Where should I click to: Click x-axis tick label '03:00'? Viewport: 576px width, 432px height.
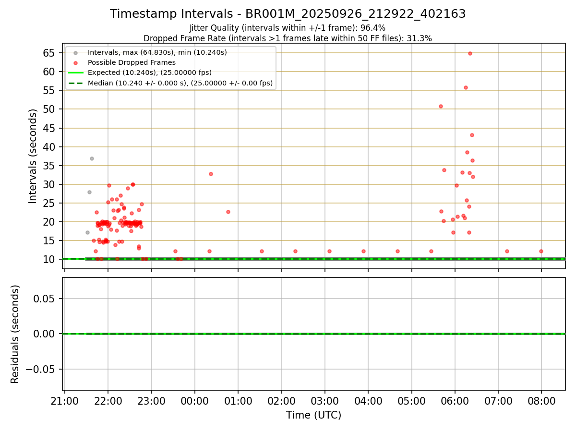pyautogui.click(x=325, y=400)
